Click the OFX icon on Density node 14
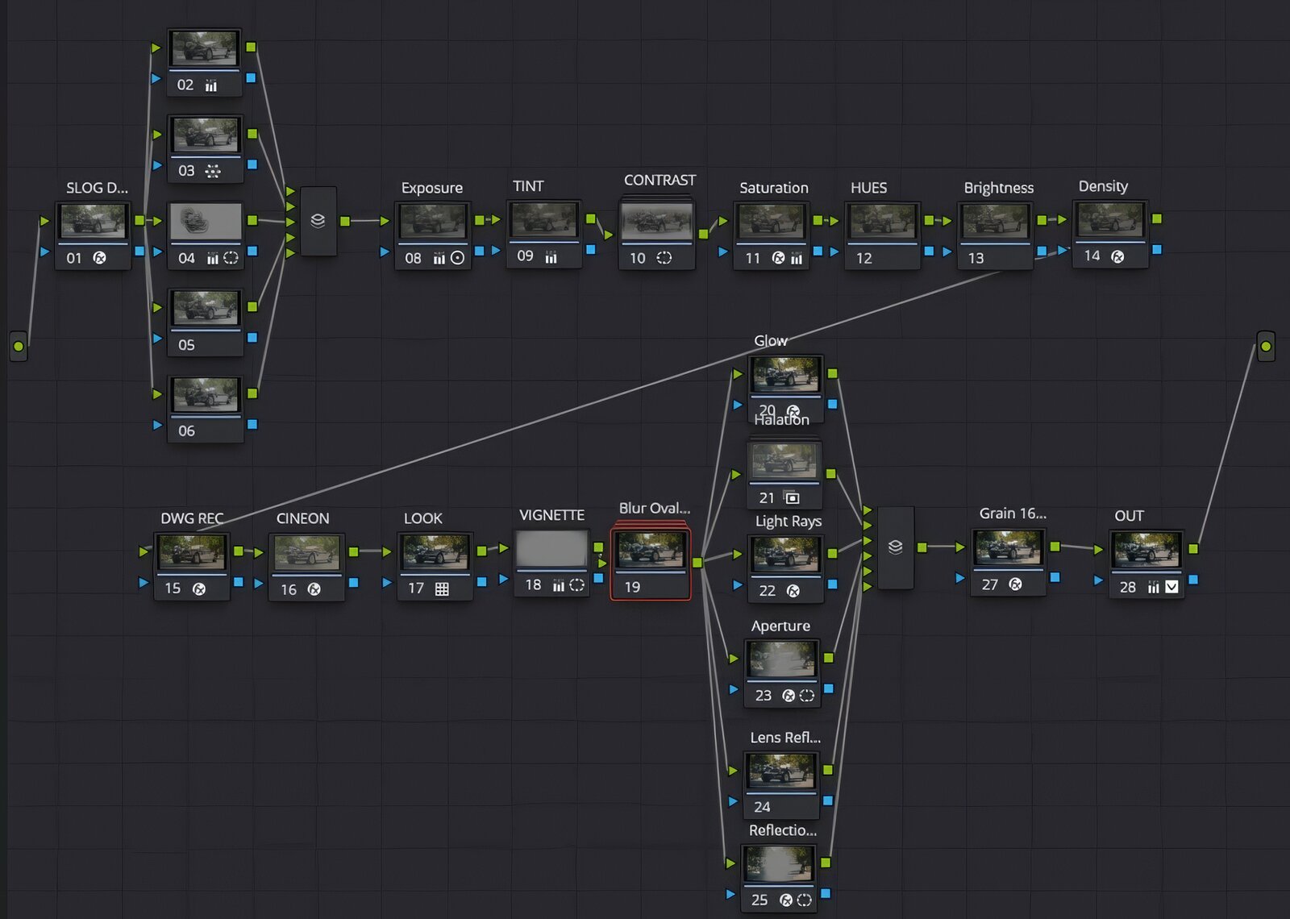1290x919 pixels. tap(1117, 256)
